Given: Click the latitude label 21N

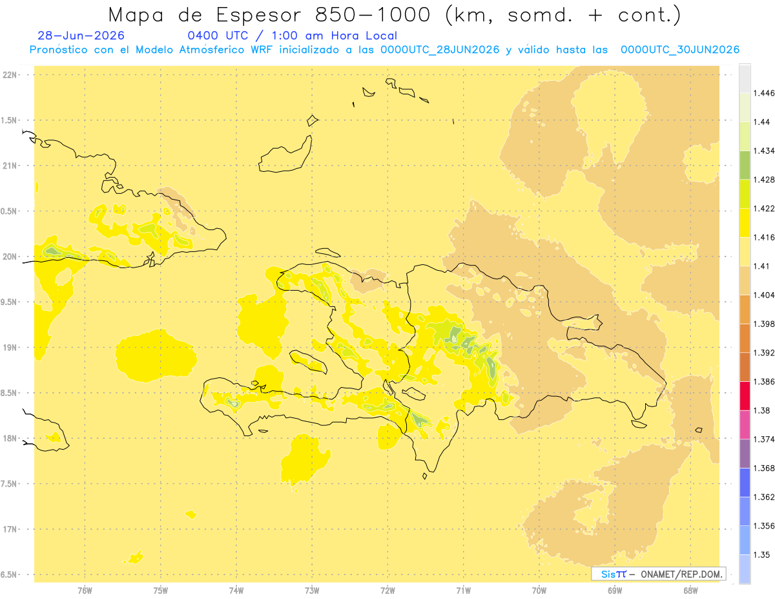Looking at the screenshot, I should [x=10, y=165].
